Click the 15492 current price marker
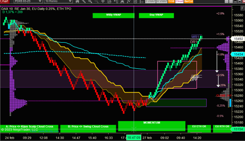The width and height of the screenshot is (245, 141). (238, 39)
